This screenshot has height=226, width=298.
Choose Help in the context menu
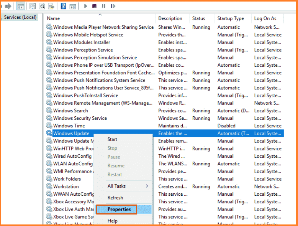click(113, 221)
